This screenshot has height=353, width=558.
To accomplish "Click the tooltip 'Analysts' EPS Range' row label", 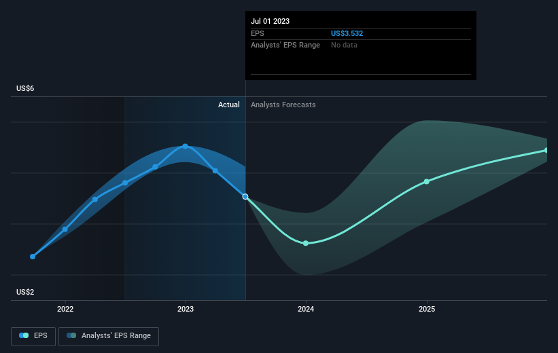I will (x=285, y=45).
